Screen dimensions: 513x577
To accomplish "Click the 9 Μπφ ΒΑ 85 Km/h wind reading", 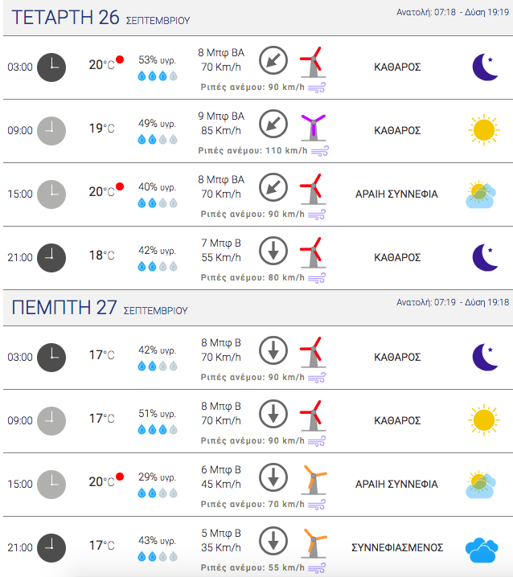I will (220, 123).
